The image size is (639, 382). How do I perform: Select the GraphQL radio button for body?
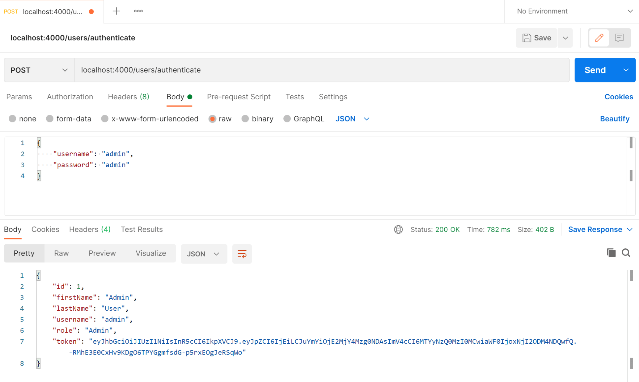coord(288,119)
